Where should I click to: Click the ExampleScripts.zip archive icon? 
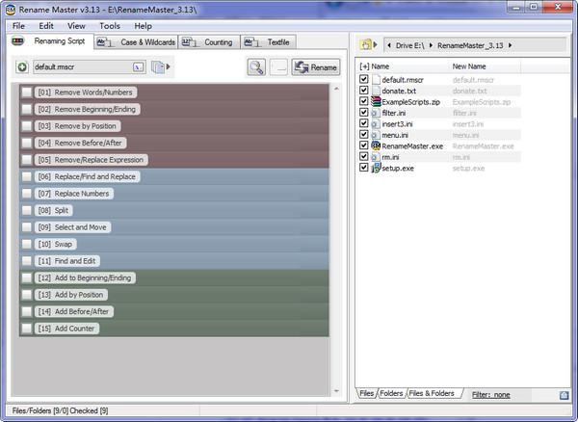pos(376,101)
